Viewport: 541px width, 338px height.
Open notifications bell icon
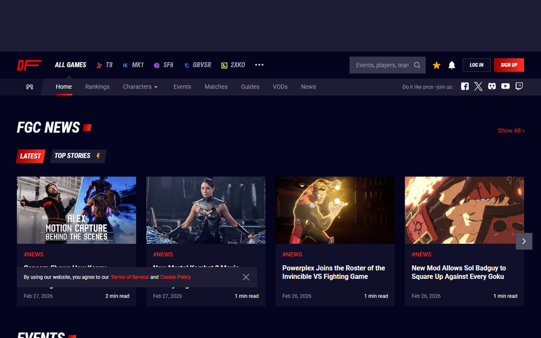(x=452, y=65)
